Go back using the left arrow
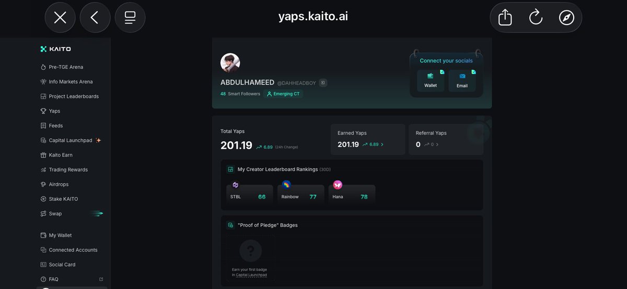The height and width of the screenshot is (289, 627). [x=95, y=18]
